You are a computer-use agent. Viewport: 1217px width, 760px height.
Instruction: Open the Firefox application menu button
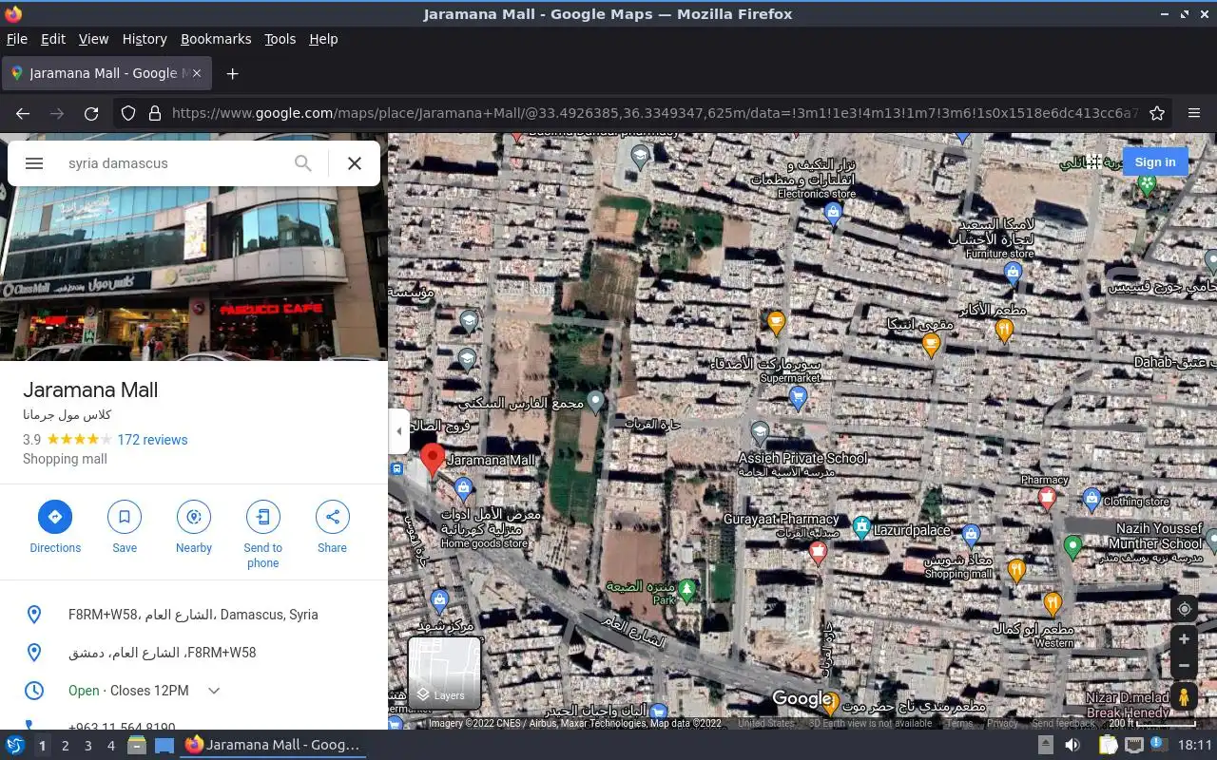coord(1194,113)
